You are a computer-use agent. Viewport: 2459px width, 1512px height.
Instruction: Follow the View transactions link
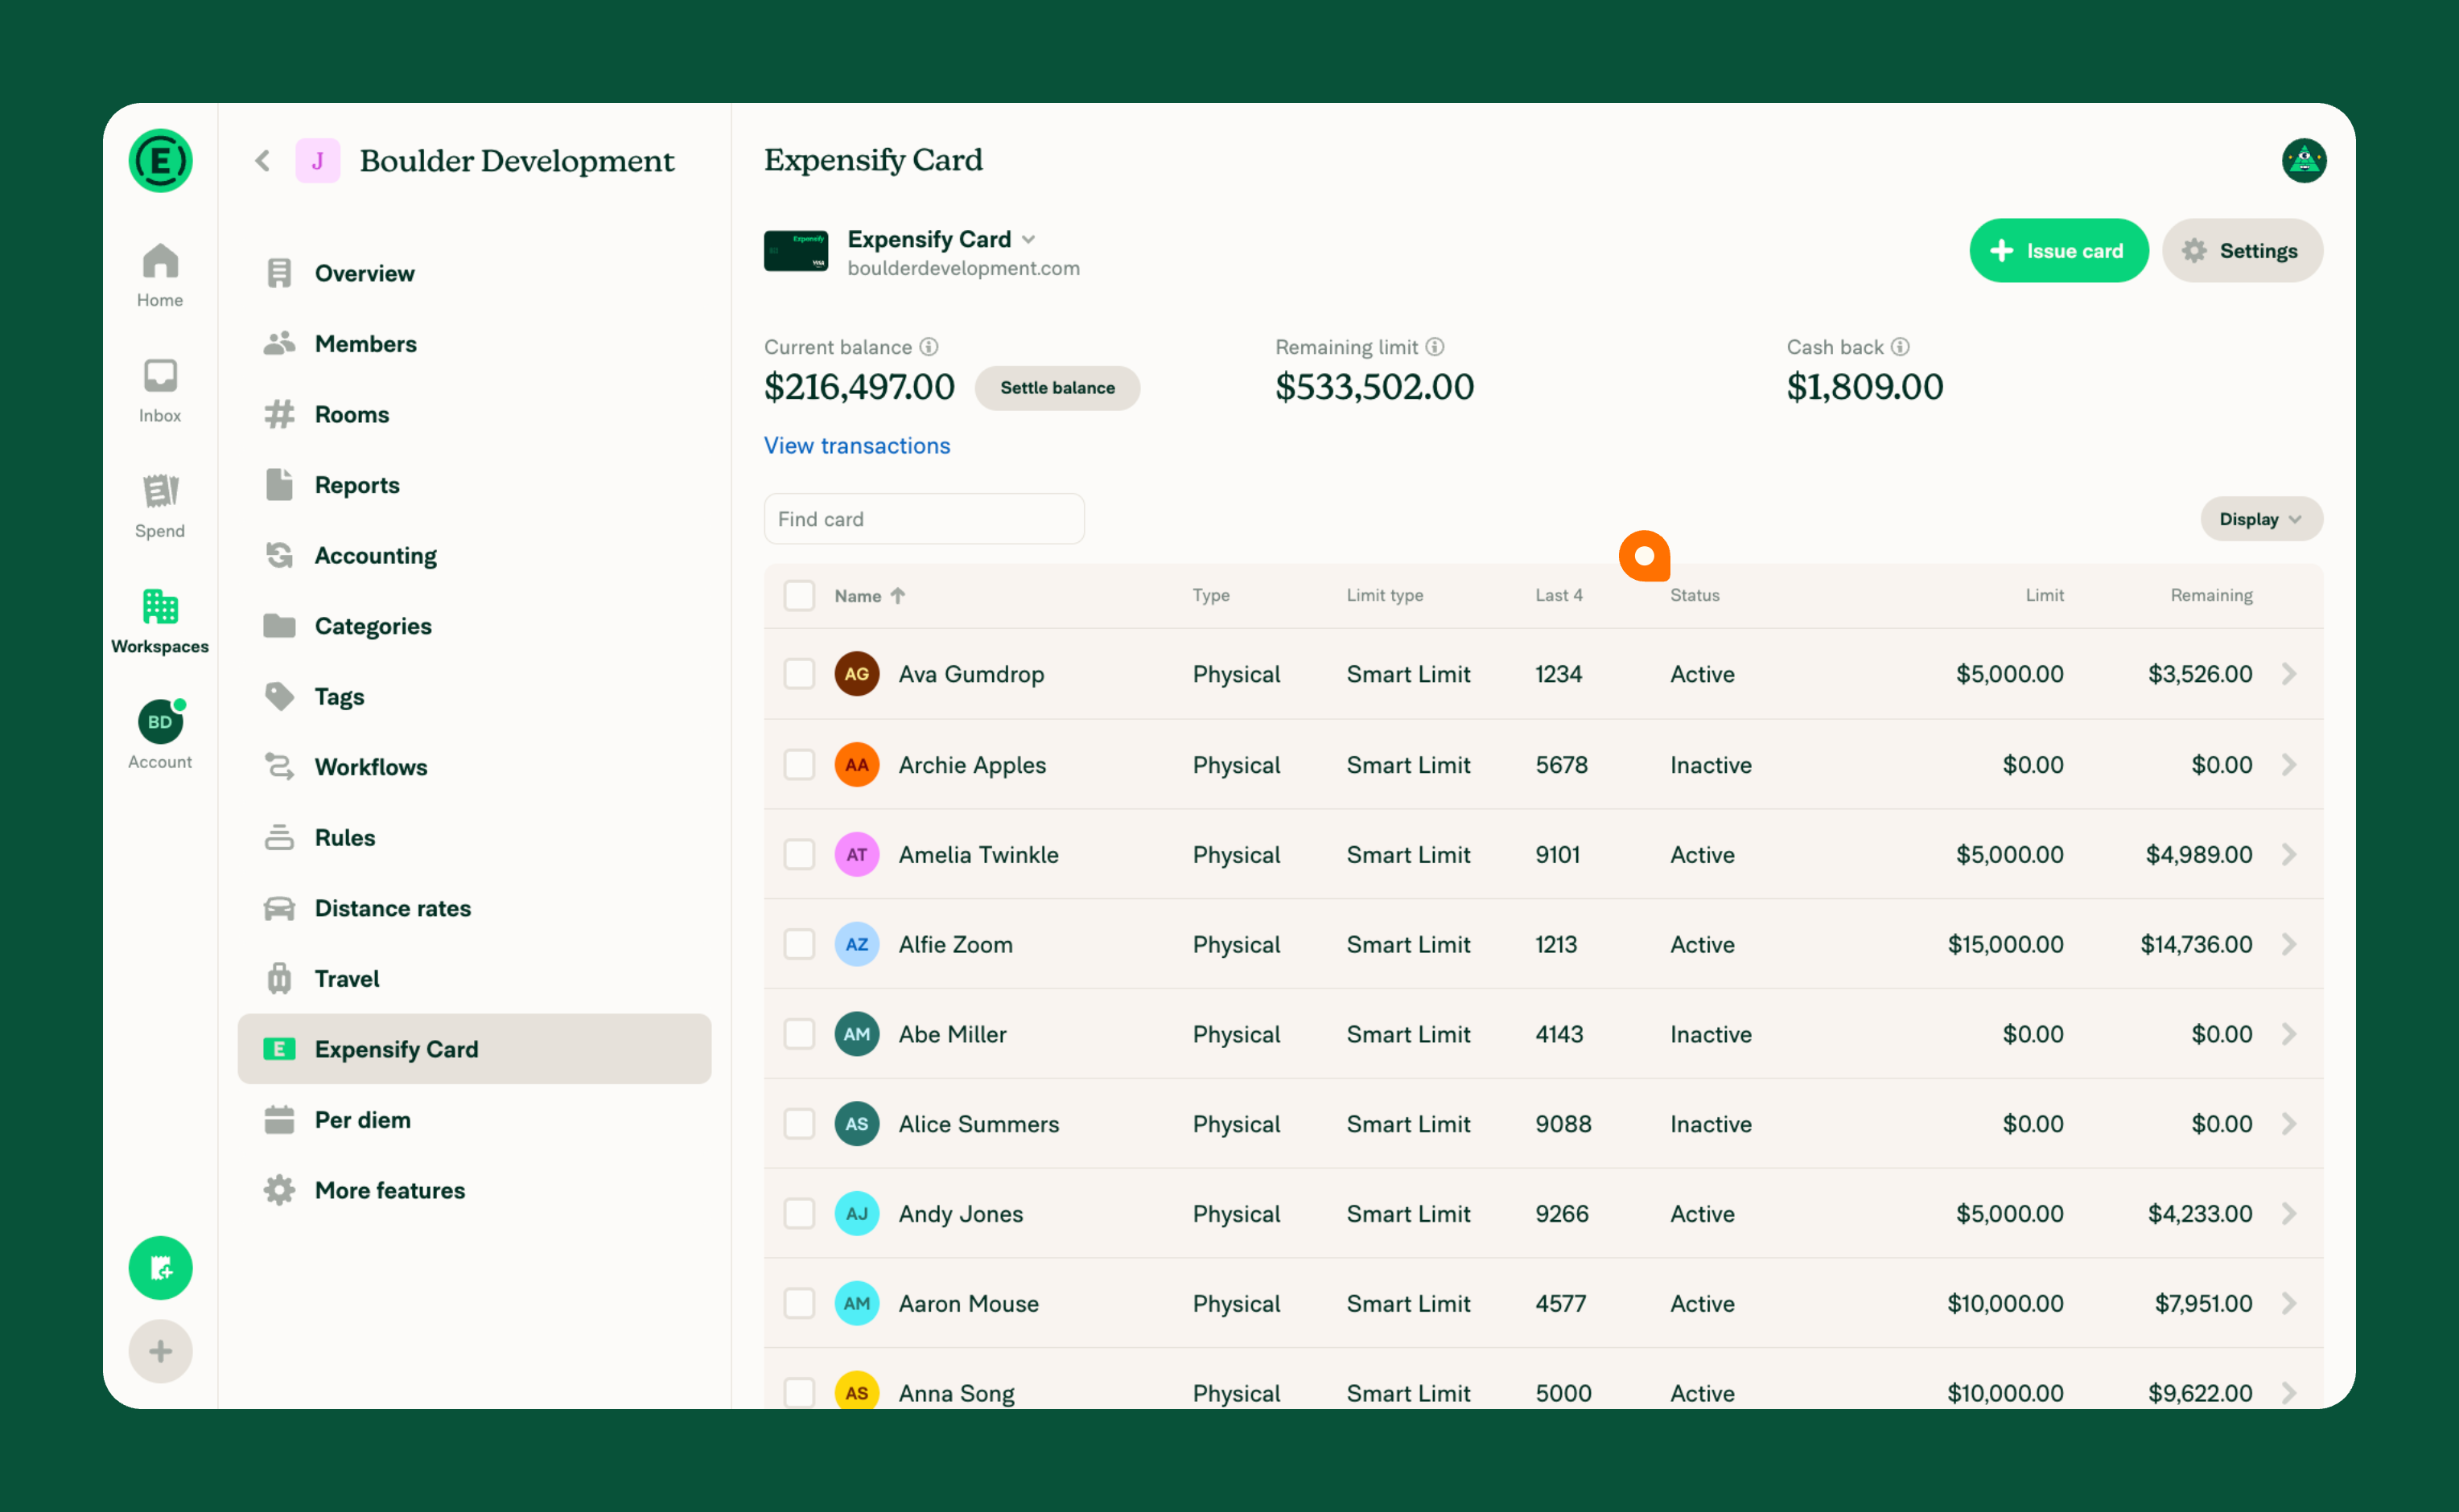856,446
